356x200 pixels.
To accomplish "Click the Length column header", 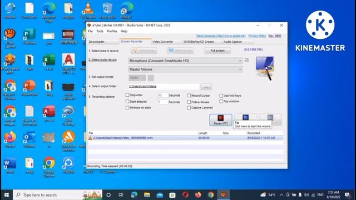I will coord(202,133).
